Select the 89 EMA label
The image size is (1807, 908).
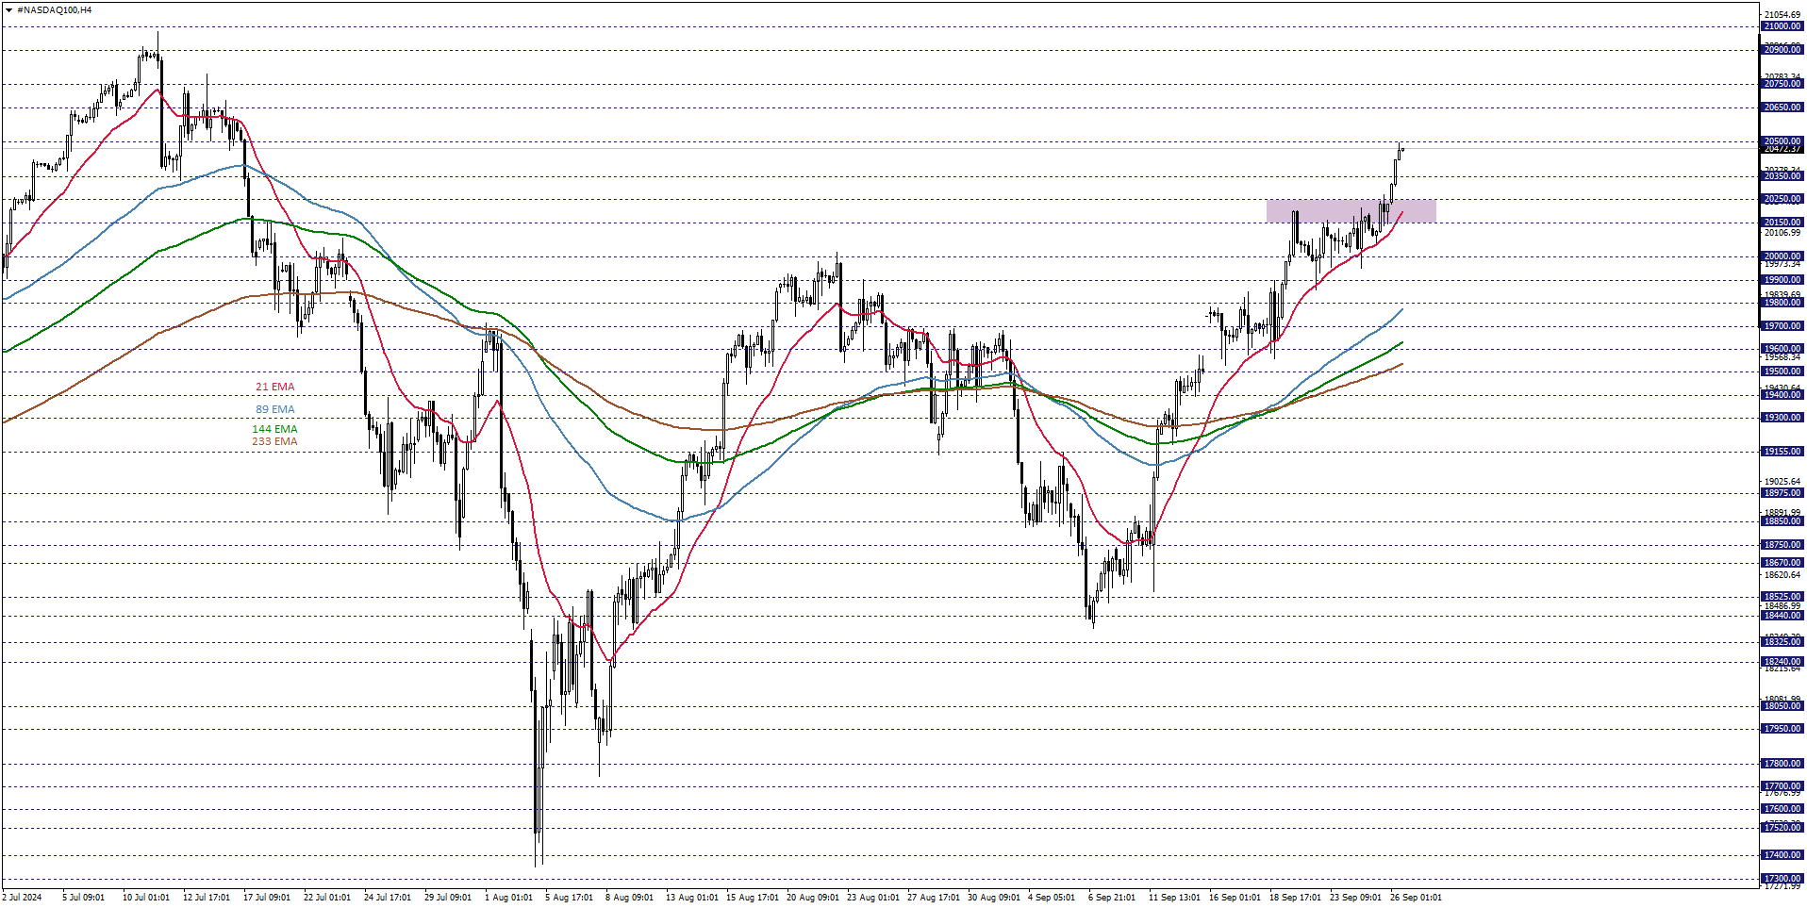275,410
